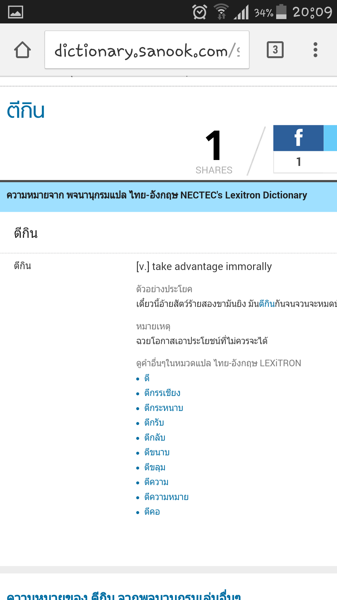Viewport: 337px width, 600px height.
Task: Tap the light blue Twitter share button
Action: (330, 138)
